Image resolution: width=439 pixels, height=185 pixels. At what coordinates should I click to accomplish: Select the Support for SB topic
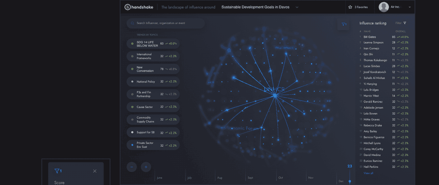point(153,132)
